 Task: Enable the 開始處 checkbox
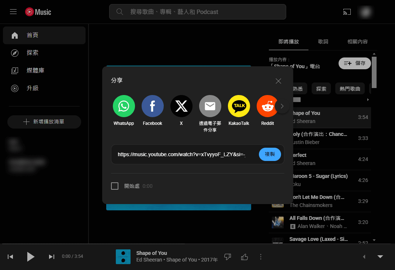[115, 186]
